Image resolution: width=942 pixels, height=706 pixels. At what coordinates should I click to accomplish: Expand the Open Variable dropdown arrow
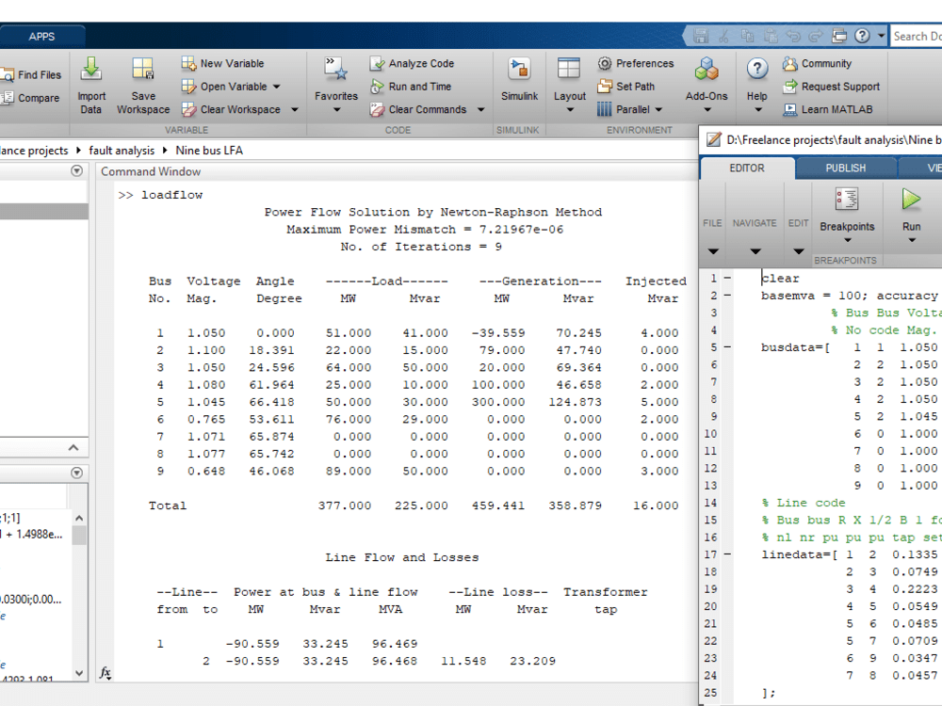tap(276, 87)
